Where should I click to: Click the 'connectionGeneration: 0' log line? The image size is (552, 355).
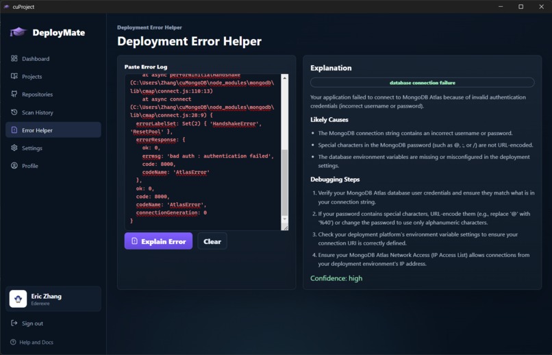tap(171, 212)
